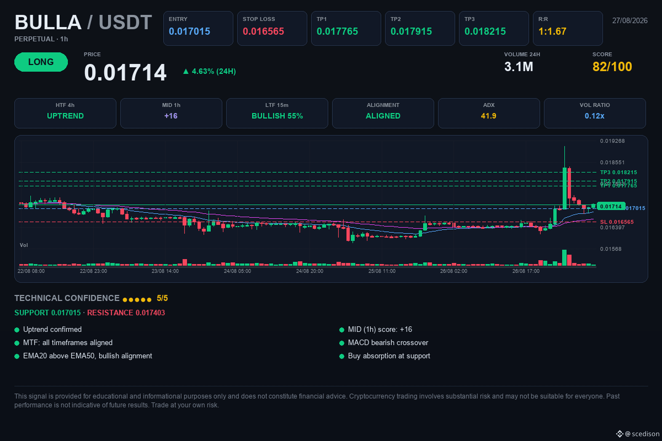Click the tallest green volume bar
Image resolution: width=662 pixels, height=441 pixels.
point(564,258)
